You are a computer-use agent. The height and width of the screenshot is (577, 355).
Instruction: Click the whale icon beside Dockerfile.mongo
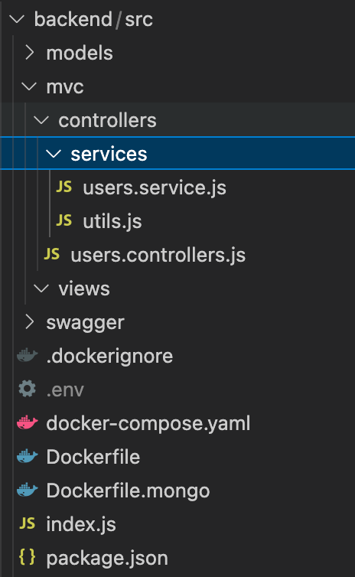(x=28, y=491)
